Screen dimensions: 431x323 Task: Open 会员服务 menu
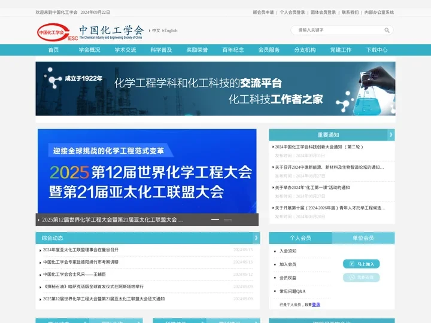pyautogui.click(x=269, y=50)
